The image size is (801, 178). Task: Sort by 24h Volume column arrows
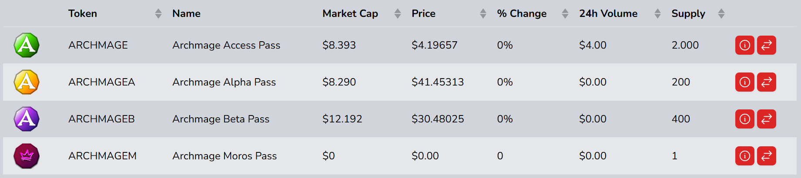pyautogui.click(x=657, y=14)
